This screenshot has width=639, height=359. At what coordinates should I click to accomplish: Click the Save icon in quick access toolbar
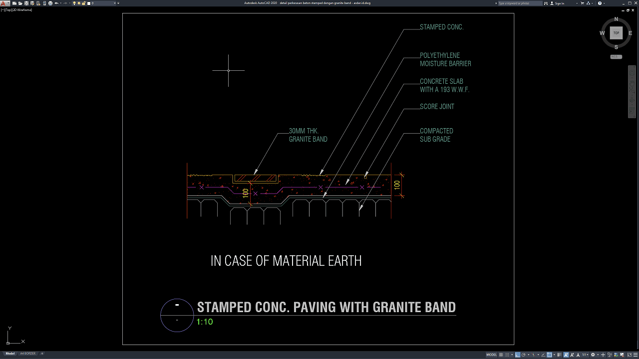tap(26, 3)
